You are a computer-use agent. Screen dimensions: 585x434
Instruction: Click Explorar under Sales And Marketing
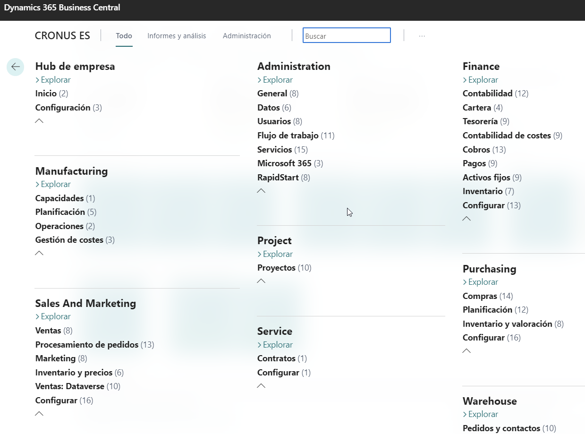(53, 316)
